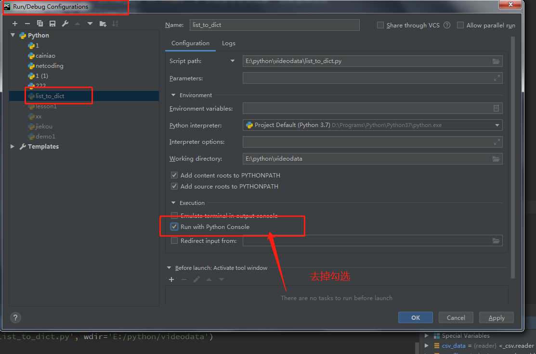Click the Cancel button
Viewport: 536px width, 354px height.
coord(456,318)
